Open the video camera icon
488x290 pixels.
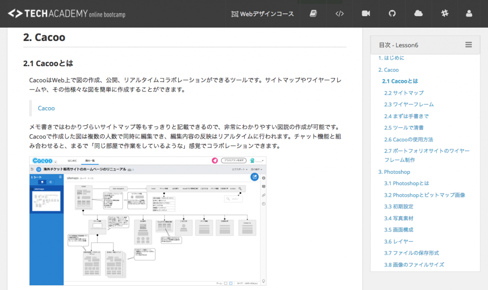(x=366, y=13)
